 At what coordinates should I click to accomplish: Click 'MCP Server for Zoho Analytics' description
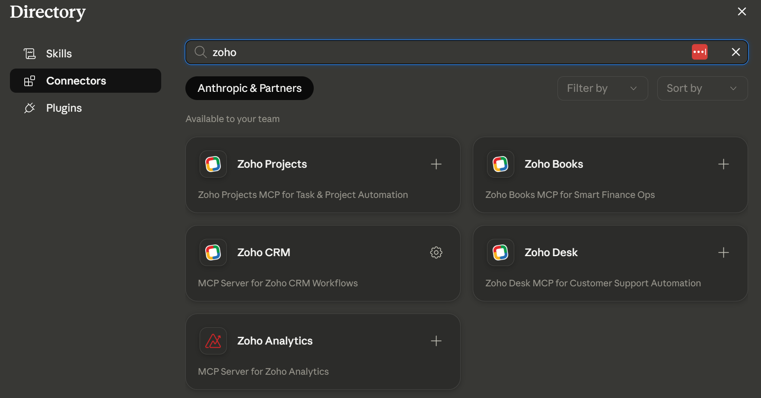[263, 372]
